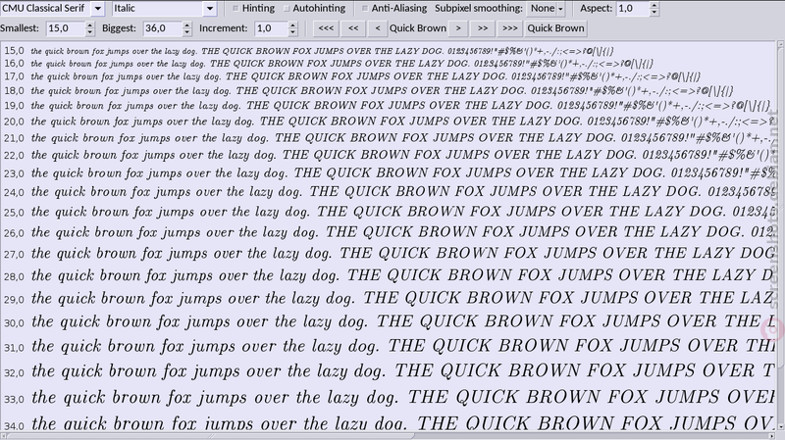Click the 27,0 size sample row
The image size is (785, 440).
388,254
